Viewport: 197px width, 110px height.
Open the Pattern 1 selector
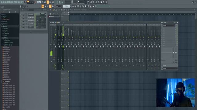pos(66,6)
